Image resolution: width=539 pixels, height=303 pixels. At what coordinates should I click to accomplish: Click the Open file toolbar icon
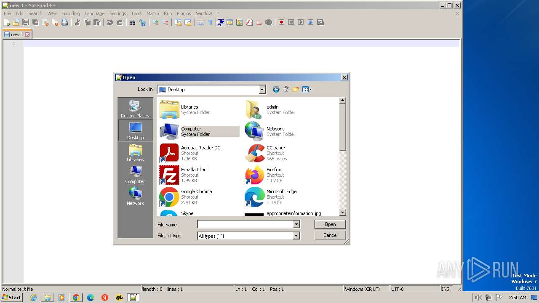tap(16, 22)
